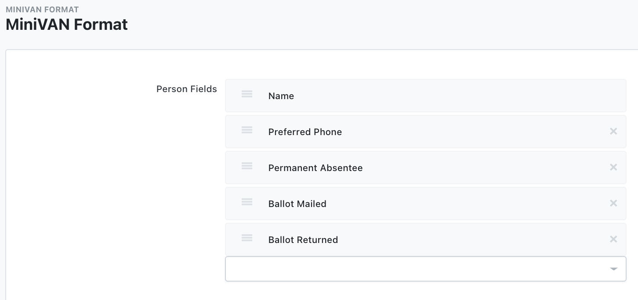Click the Person Fields label

[x=186, y=89]
